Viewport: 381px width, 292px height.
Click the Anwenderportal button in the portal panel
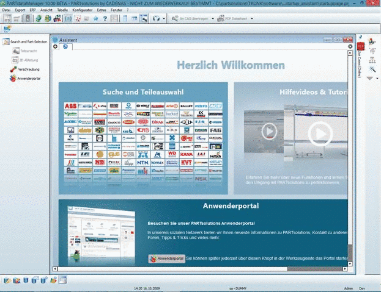click(167, 258)
